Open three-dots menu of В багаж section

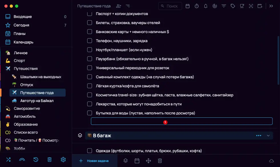pyautogui.click(x=259, y=136)
